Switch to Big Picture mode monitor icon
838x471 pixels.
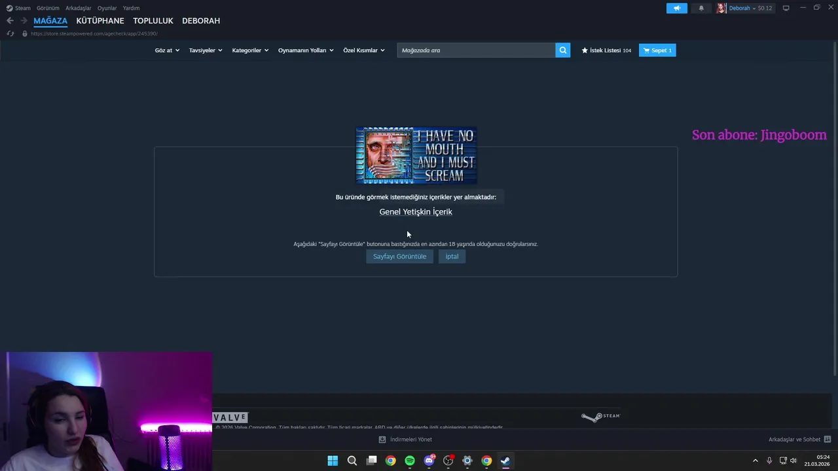[x=786, y=9]
